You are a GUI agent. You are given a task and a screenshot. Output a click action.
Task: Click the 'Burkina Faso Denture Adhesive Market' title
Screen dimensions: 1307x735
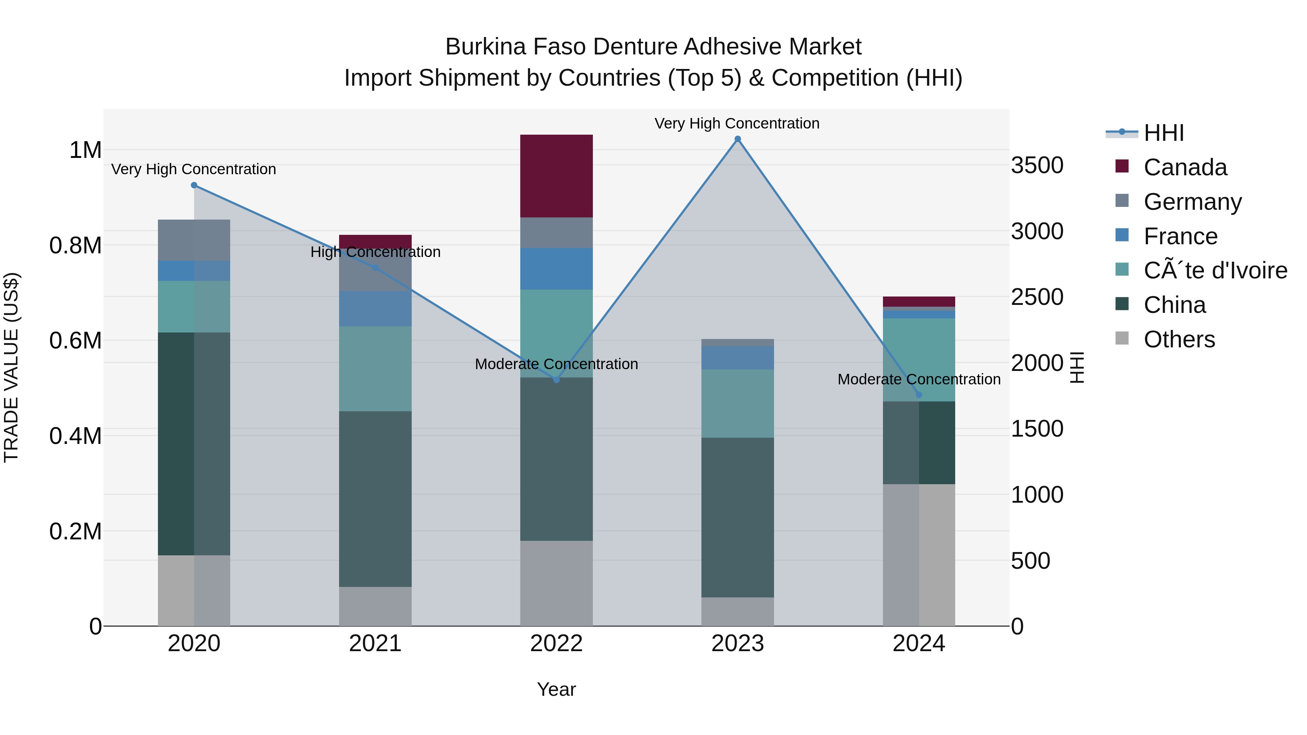click(x=653, y=47)
